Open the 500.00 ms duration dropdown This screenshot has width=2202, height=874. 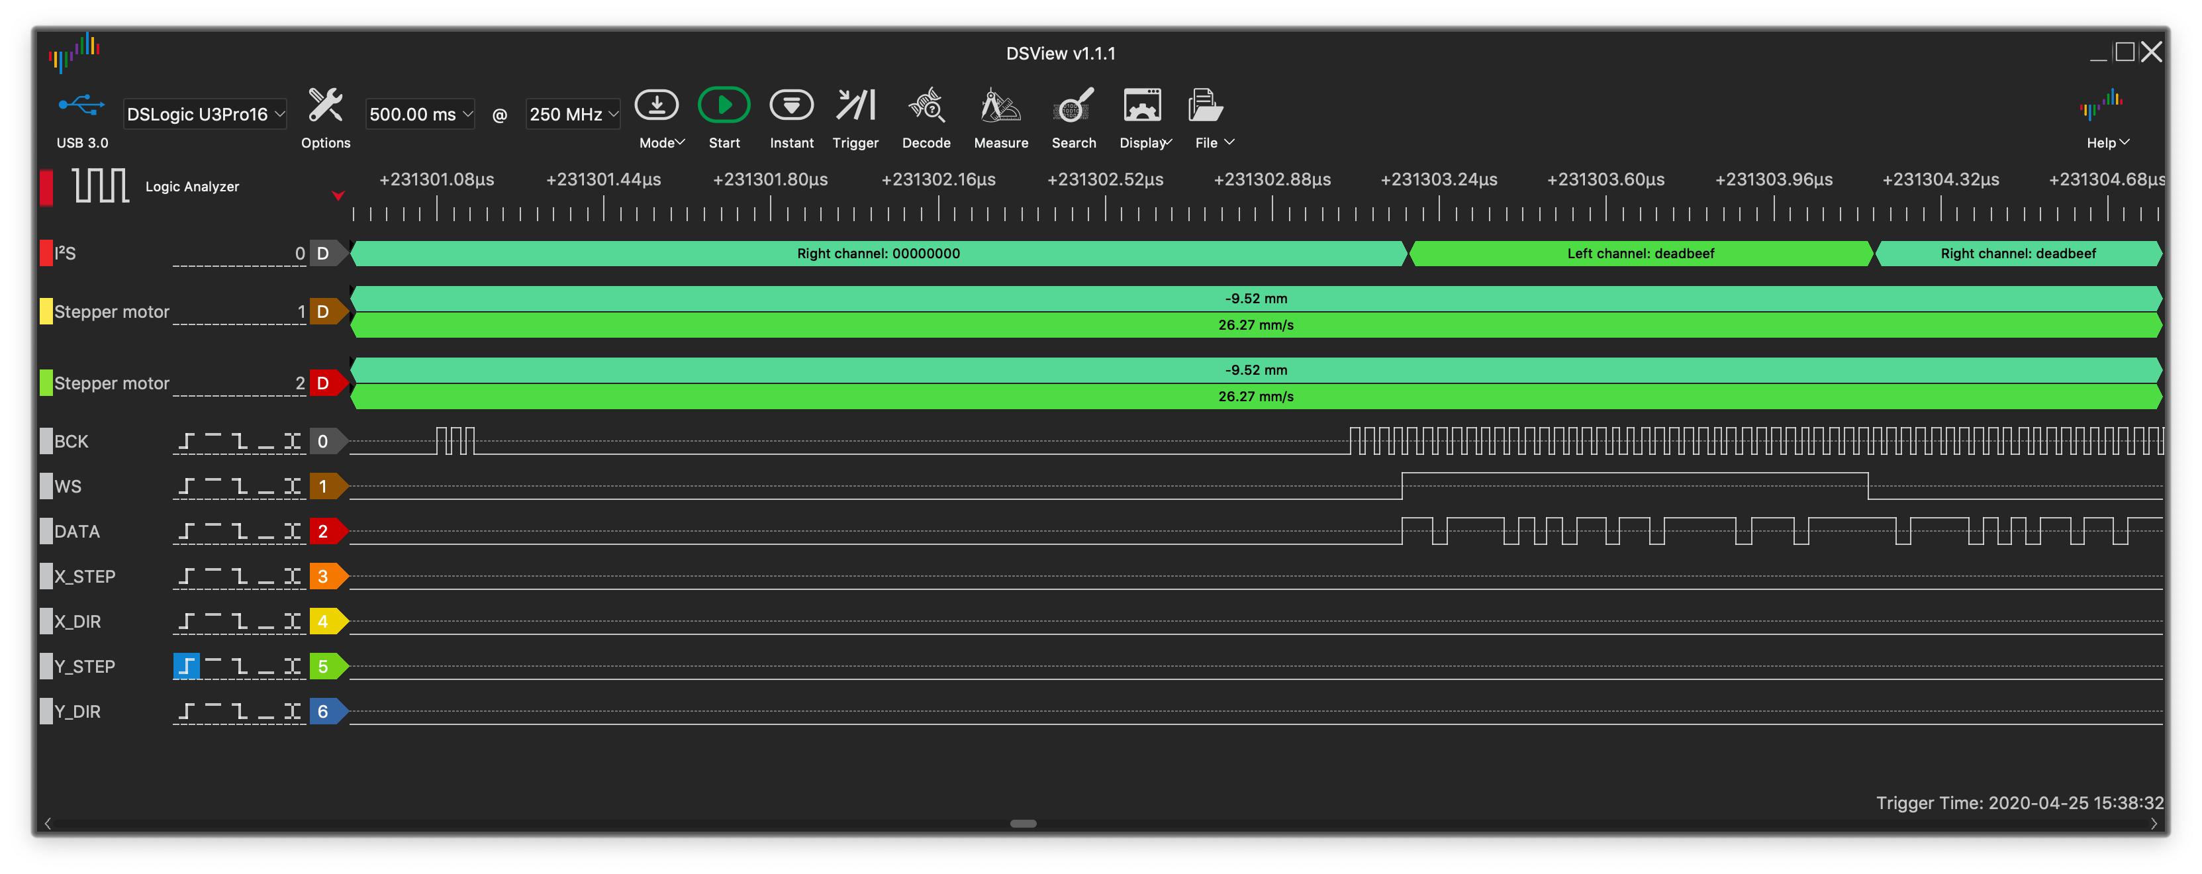[420, 114]
